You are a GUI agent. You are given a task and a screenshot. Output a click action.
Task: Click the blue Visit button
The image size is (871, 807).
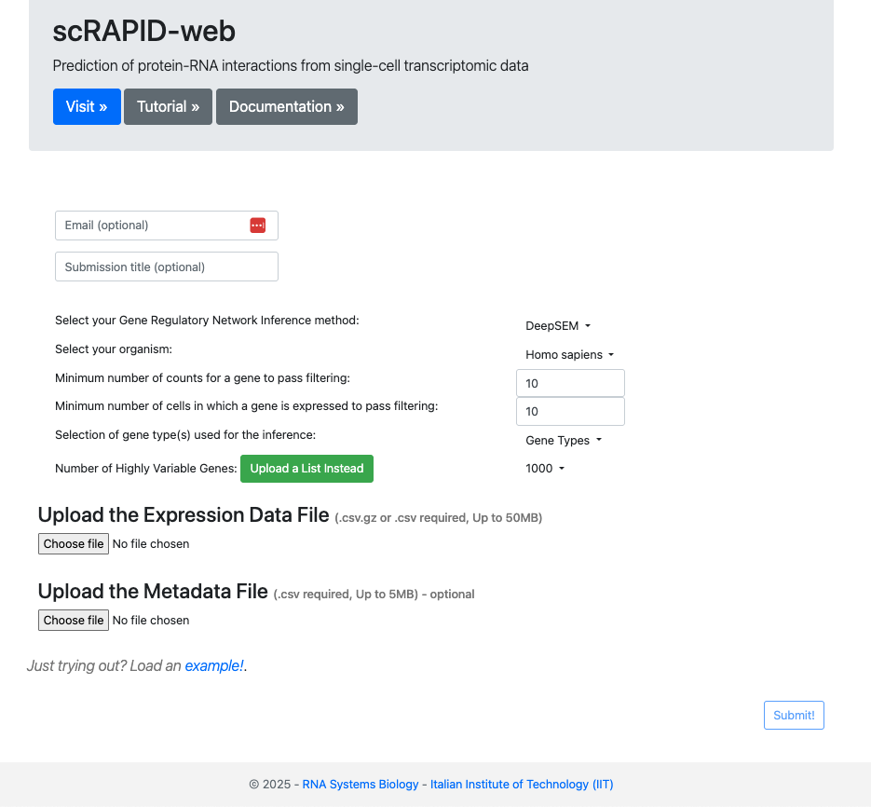coord(87,106)
